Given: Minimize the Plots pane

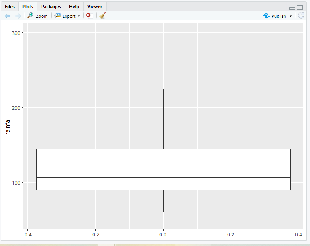Looking at the screenshot, I should [x=292, y=8].
